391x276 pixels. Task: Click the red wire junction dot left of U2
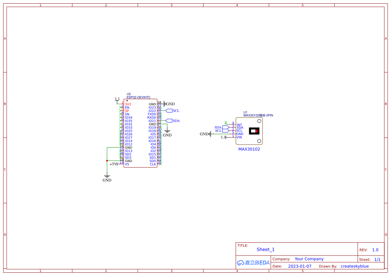point(107,161)
